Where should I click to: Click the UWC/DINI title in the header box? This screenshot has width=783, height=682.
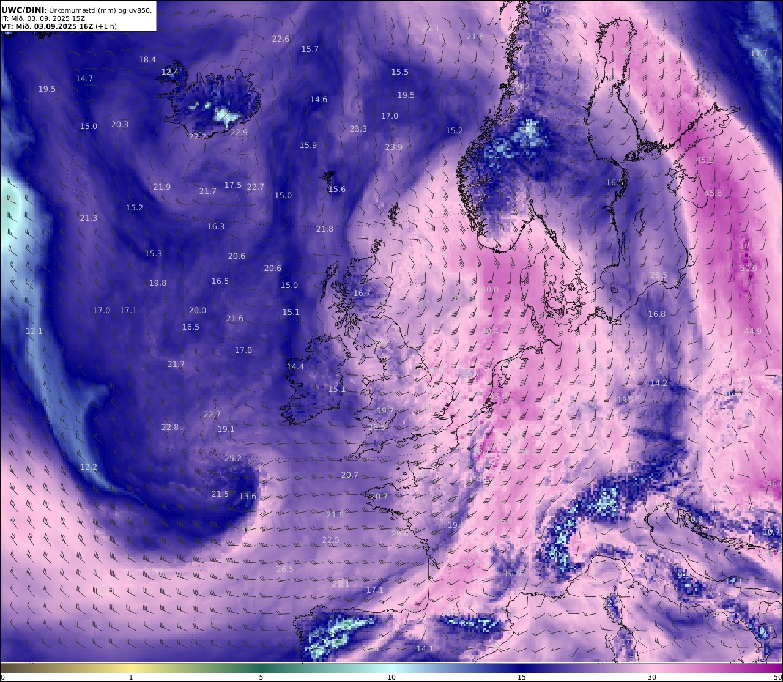tap(24, 10)
